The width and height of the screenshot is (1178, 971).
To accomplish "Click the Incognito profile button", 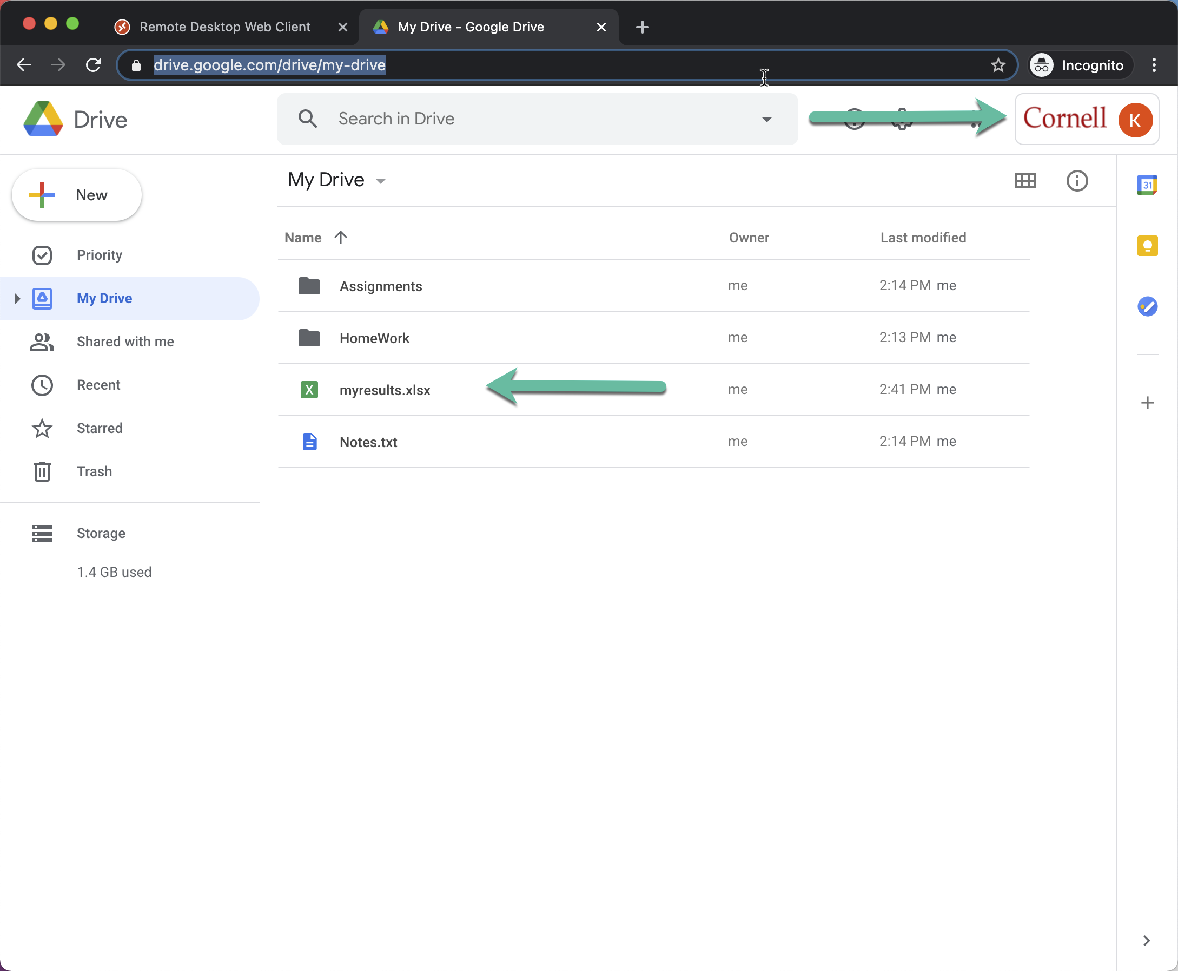I will click(x=1080, y=65).
